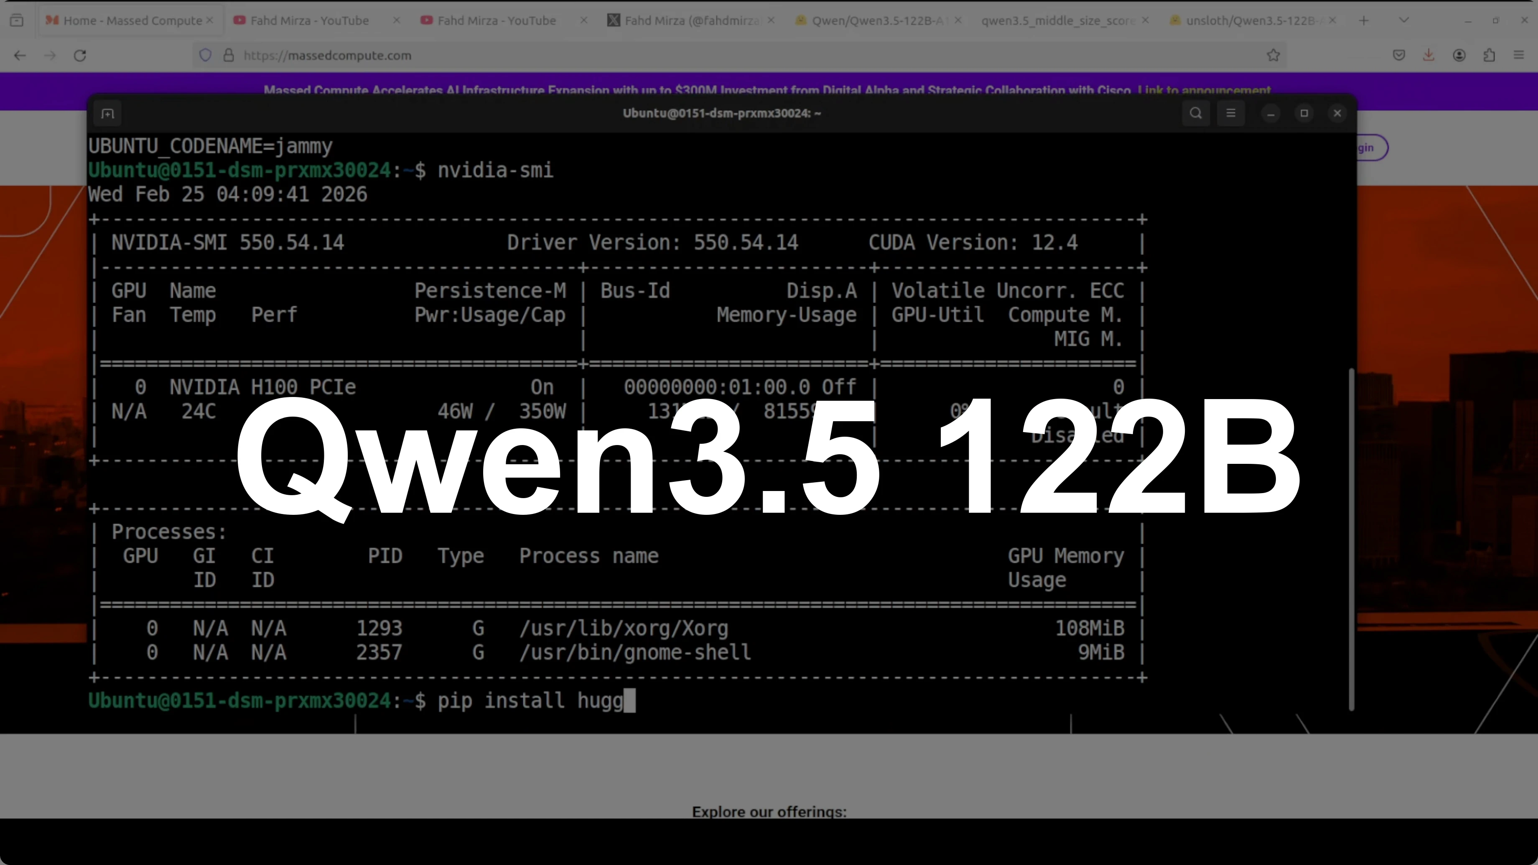Open a new terminal tab
Screen dimensions: 1538x865
107,113
